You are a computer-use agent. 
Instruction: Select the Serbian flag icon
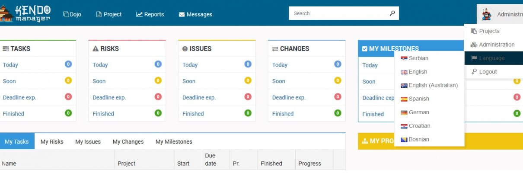coord(404,58)
